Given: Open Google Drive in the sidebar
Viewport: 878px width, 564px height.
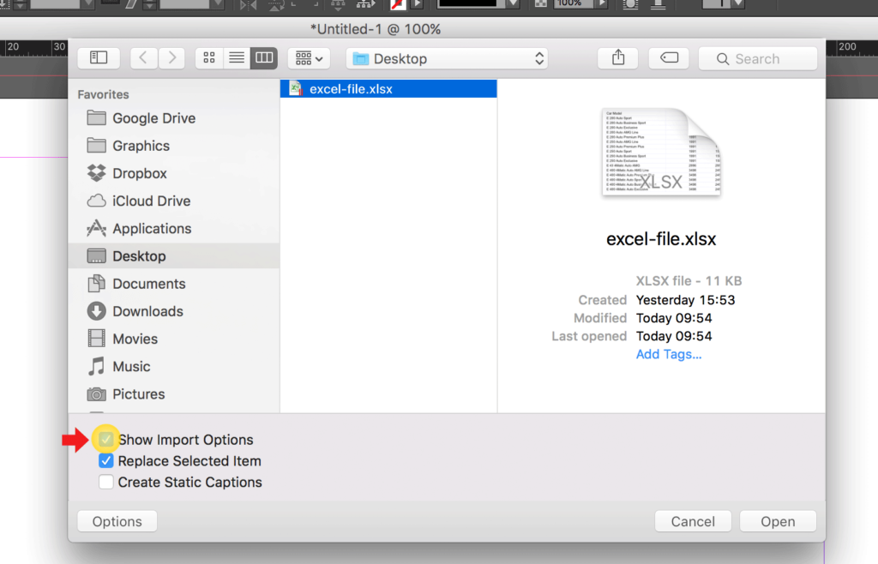Looking at the screenshot, I should point(154,118).
